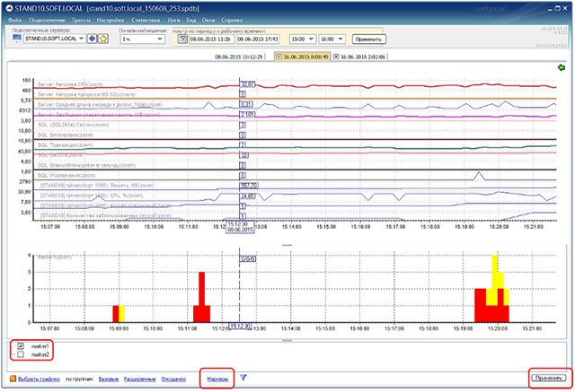575x392 pixels.
Task: Click the blue globe icon beside server dropdown
Action: [x=92, y=39]
